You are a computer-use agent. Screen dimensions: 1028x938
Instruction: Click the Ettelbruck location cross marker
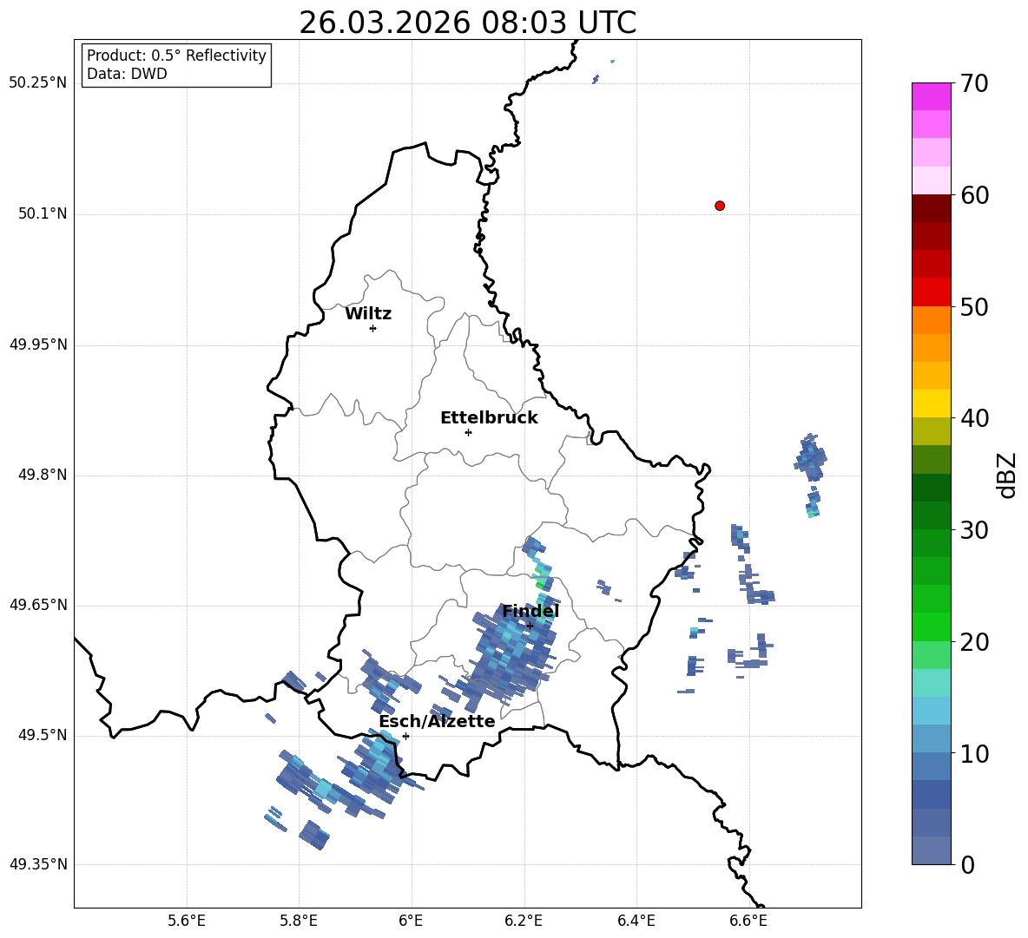pos(468,432)
